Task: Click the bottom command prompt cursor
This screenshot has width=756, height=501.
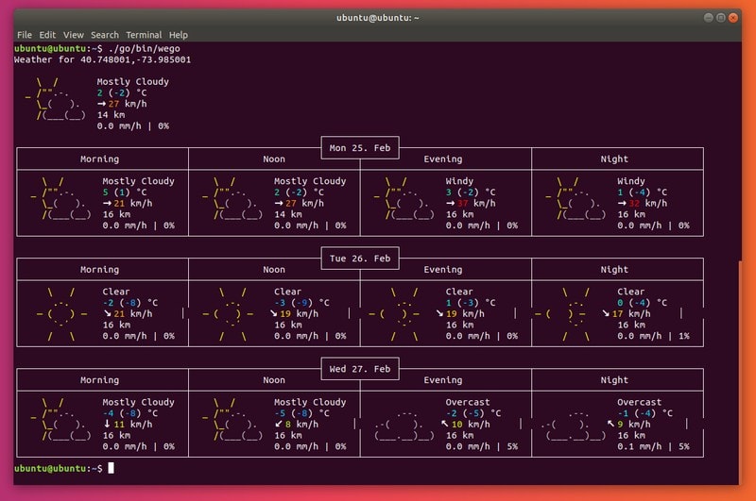Action: pos(111,468)
